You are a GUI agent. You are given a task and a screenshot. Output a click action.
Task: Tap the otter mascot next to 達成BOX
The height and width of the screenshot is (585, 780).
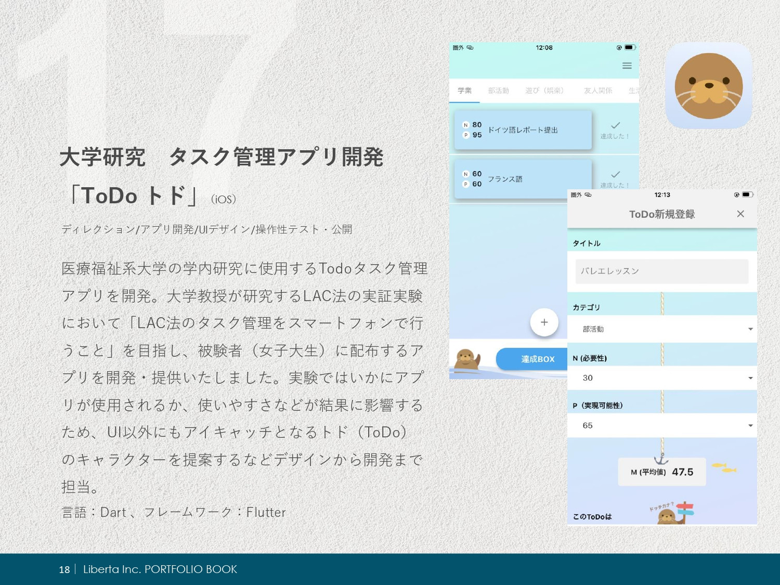(x=467, y=359)
